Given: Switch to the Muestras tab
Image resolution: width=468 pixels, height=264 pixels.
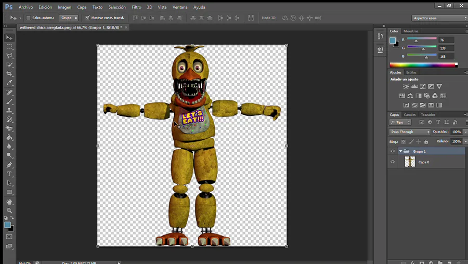Looking at the screenshot, I should (411, 31).
